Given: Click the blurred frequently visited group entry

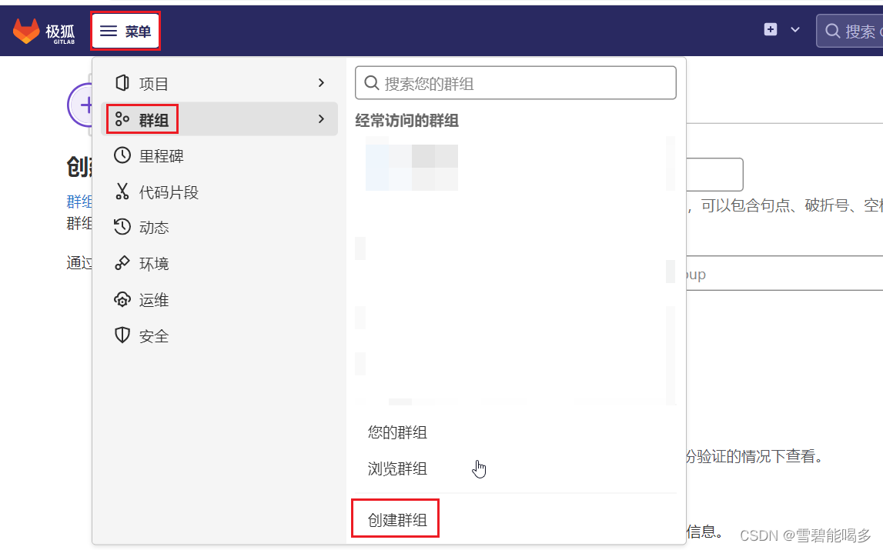Looking at the screenshot, I should coord(412,167).
